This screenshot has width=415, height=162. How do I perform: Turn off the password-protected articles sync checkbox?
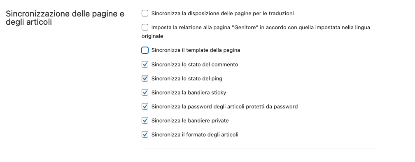[145, 107]
